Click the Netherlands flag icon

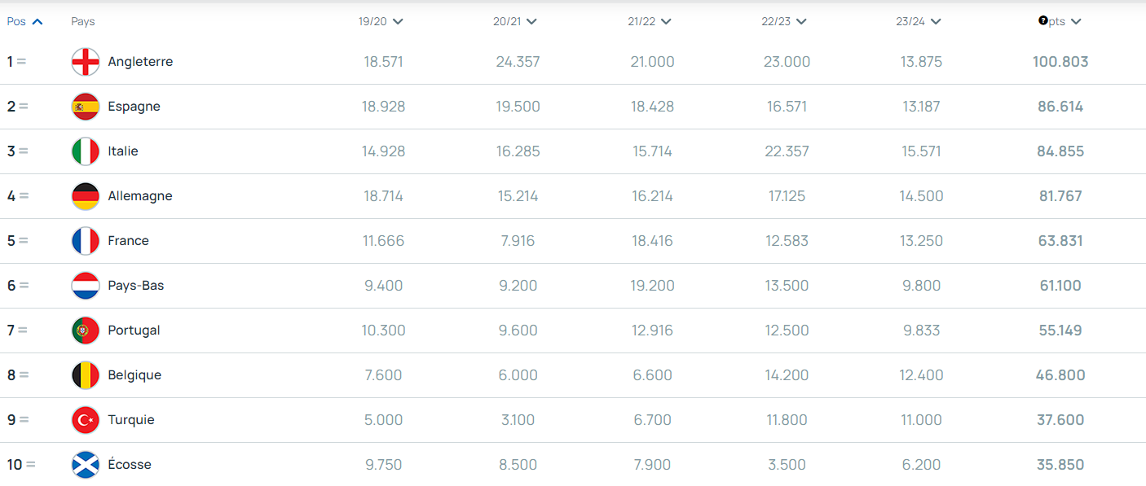point(86,286)
